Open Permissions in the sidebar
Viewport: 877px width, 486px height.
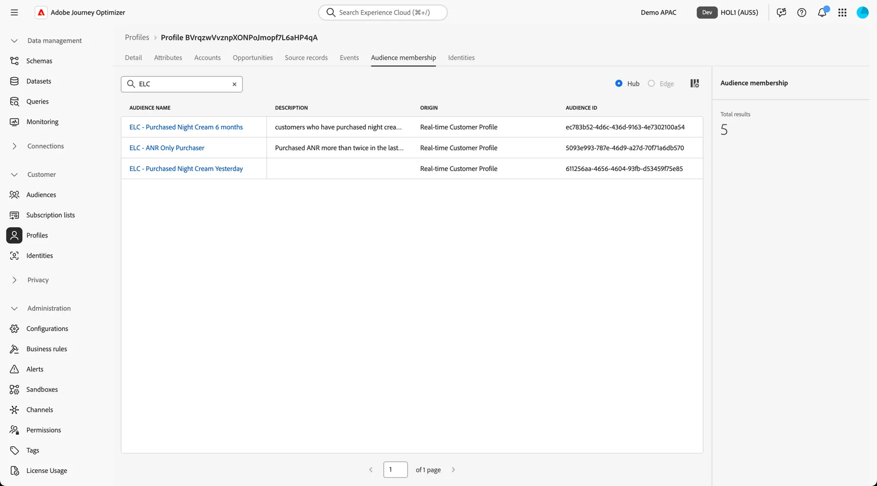click(x=44, y=430)
